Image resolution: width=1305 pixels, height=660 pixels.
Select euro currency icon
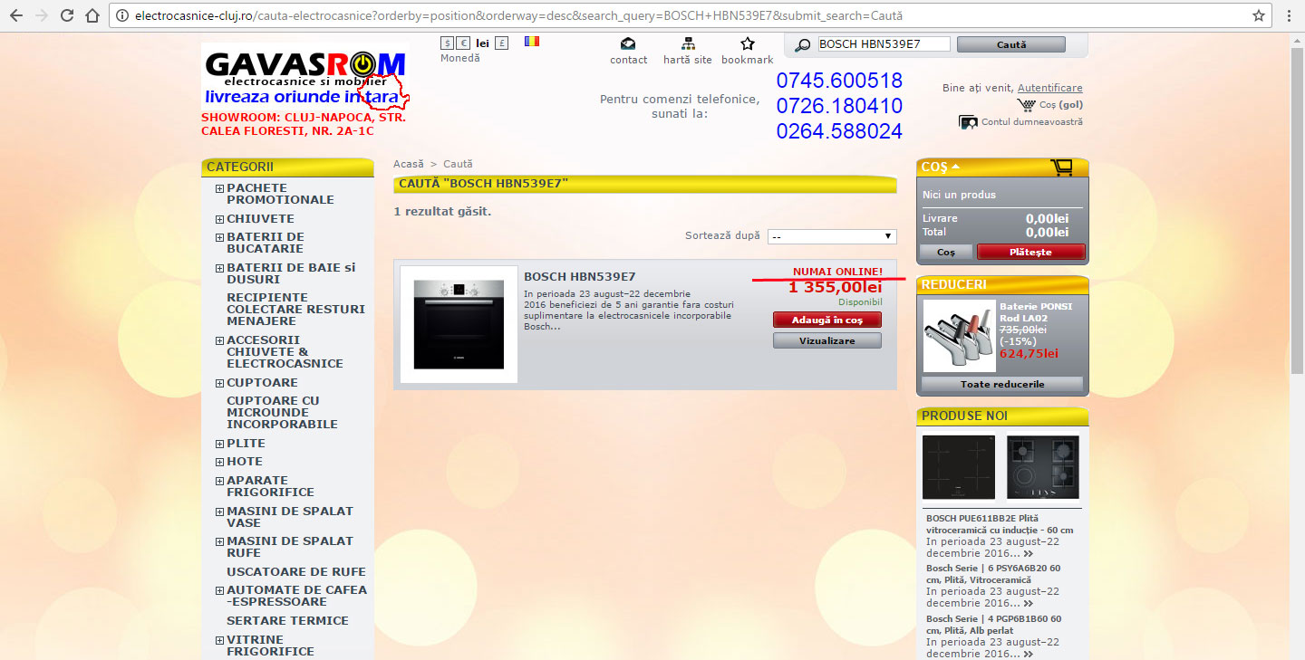coord(463,43)
